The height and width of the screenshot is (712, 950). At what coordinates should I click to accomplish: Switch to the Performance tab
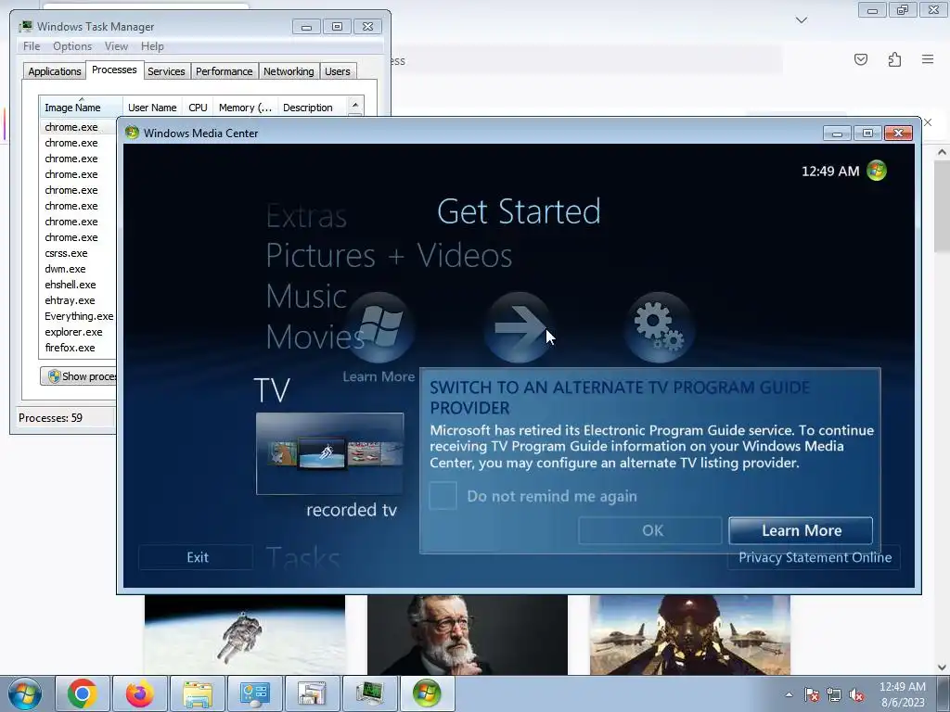point(225,70)
